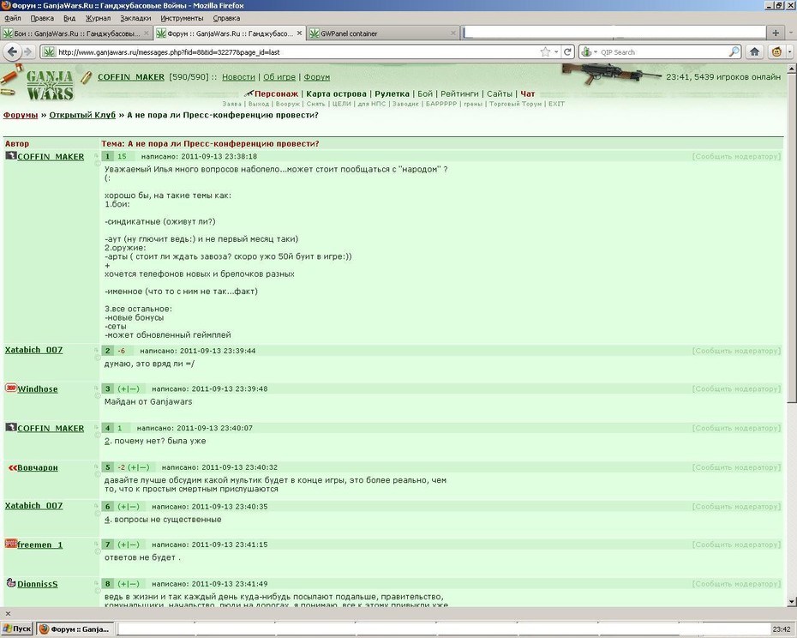Click the syndicate badge beside freemen_1

click(10, 544)
